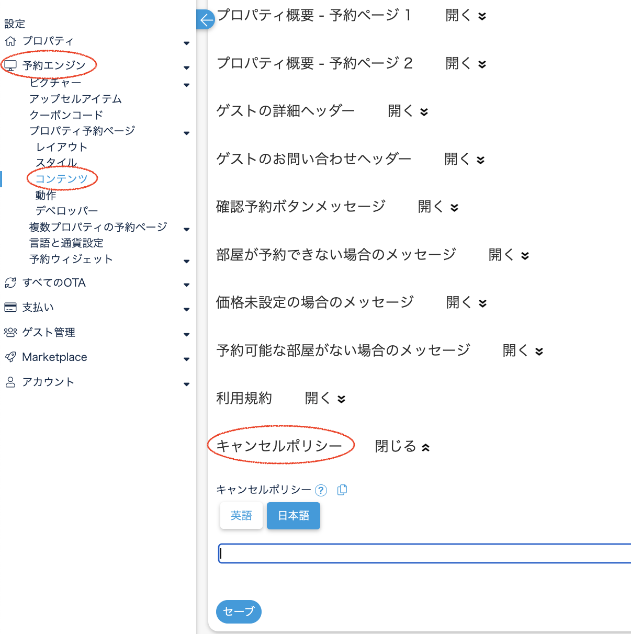
Task: Click the sync icon for すべてのOTA
Action: pos(10,283)
